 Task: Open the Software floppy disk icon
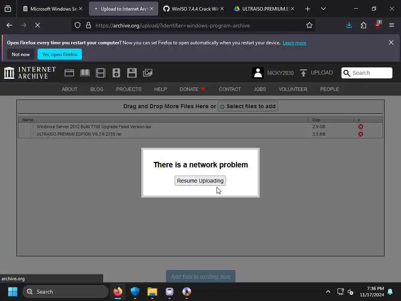pos(132,73)
